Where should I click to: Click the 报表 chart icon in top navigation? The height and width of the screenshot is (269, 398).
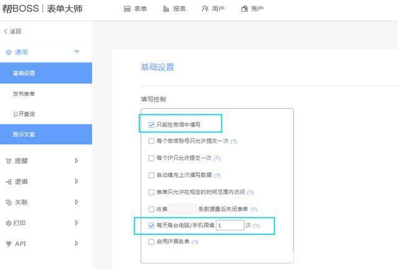[166, 9]
